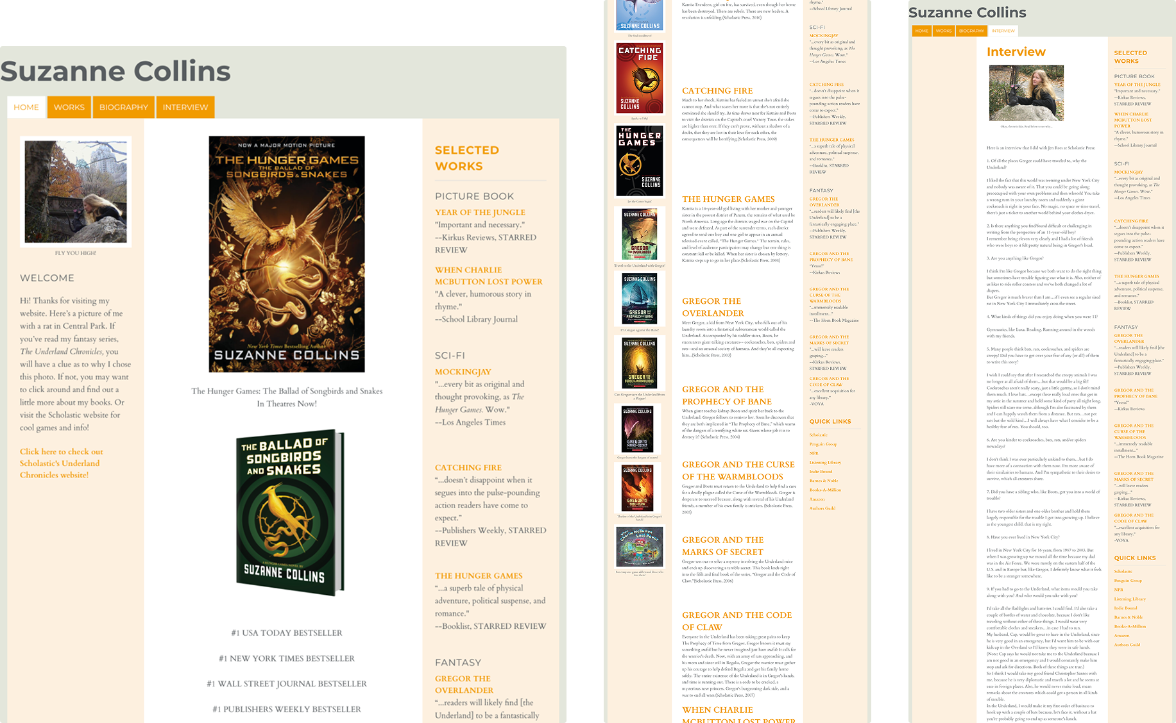Viewport: 1176px width, 723px height.
Task: Open YEAR OF THE JUNGLE in the home page sidebar
Action: [480, 212]
